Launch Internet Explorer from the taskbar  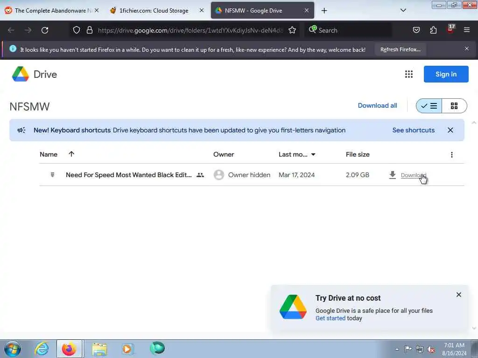[x=42, y=349]
